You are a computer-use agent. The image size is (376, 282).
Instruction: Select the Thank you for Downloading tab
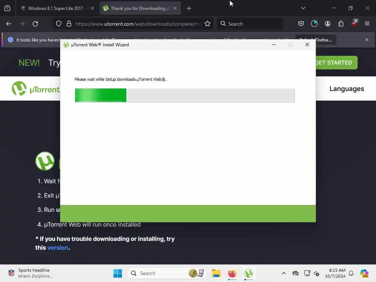[x=140, y=8]
